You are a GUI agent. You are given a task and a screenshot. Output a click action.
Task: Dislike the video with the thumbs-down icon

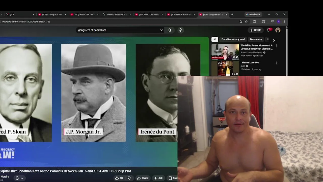(129, 178)
